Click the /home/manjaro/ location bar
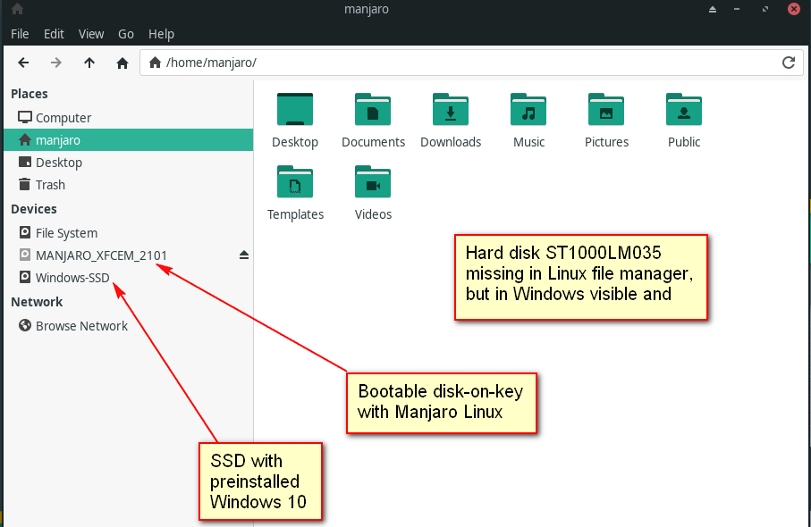This screenshot has width=811, height=527. click(465, 63)
